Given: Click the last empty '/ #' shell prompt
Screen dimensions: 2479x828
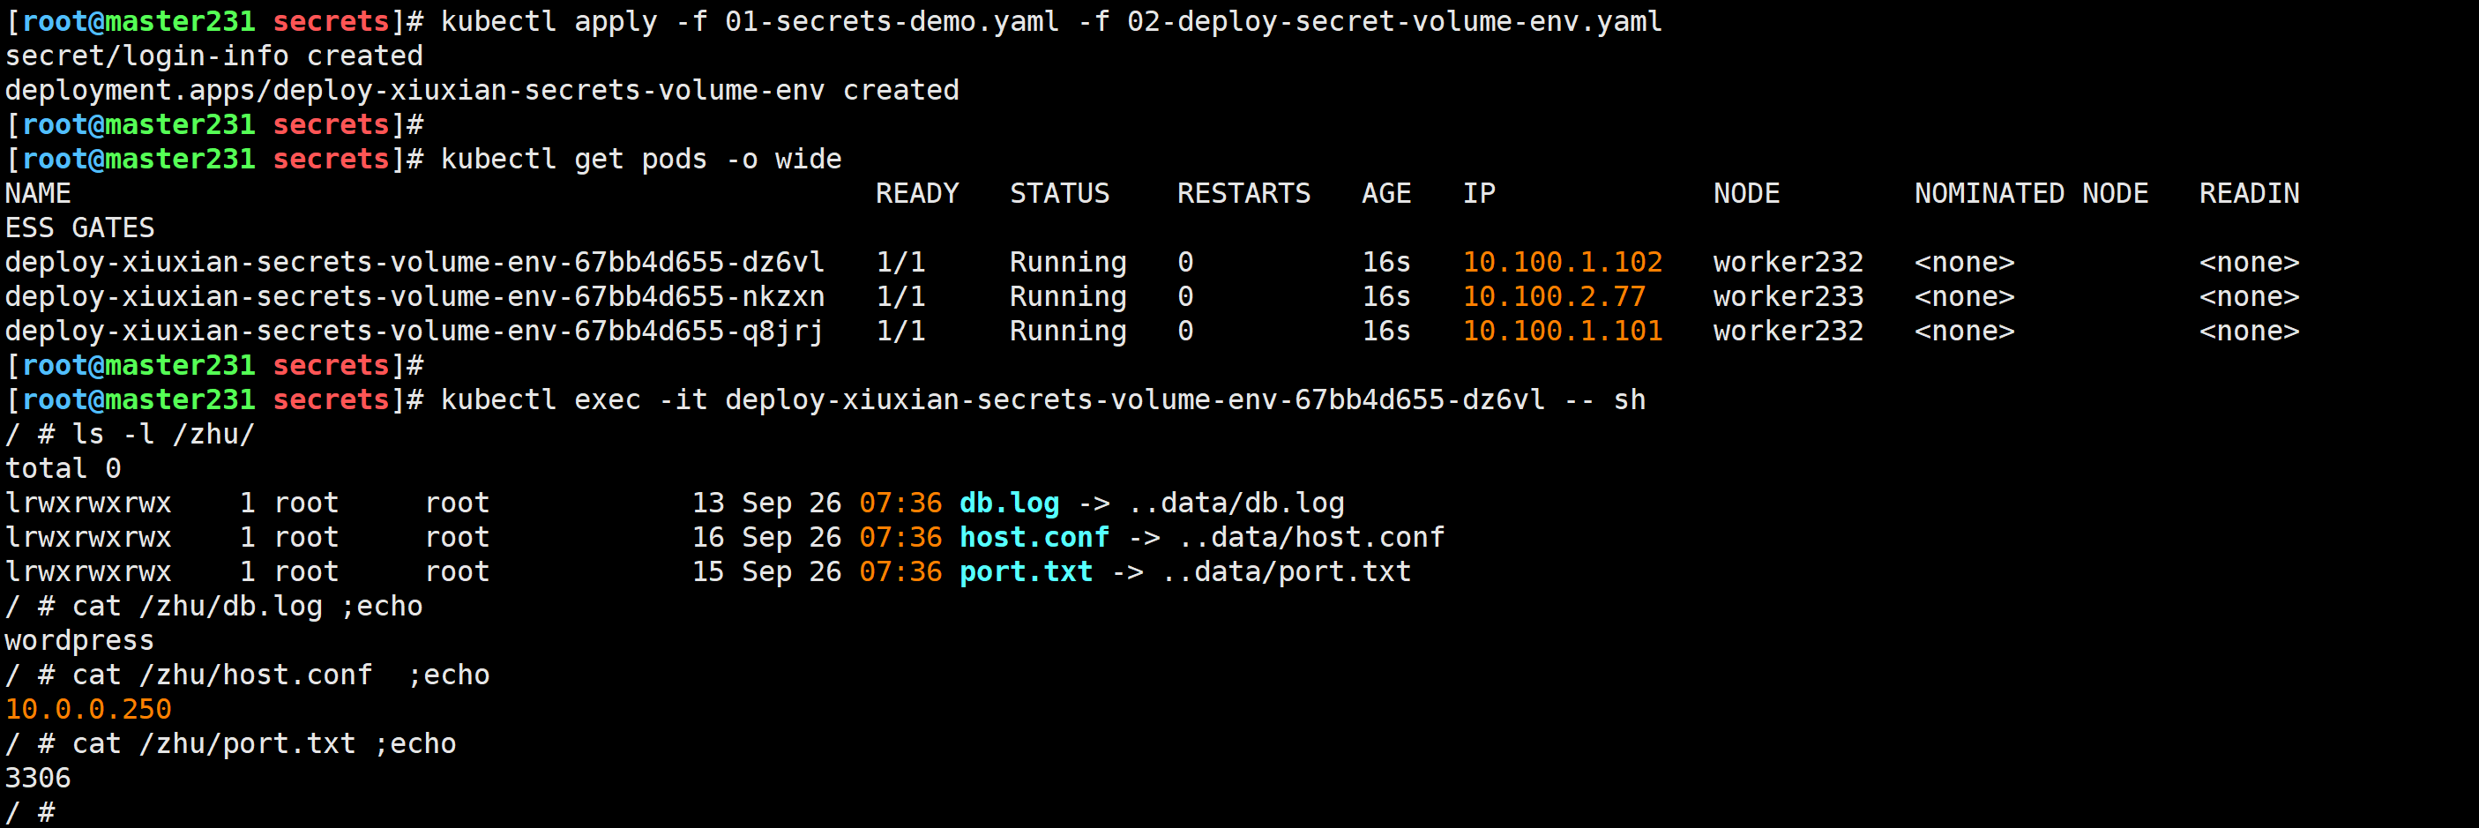Looking at the screenshot, I should click(x=30, y=813).
